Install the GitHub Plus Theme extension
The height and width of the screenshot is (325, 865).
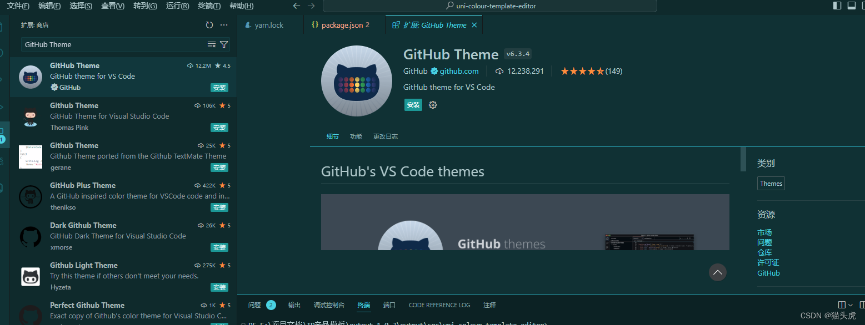(219, 207)
